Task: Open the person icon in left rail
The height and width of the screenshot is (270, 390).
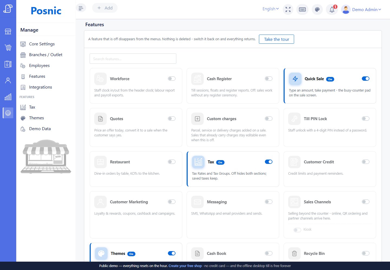Action: pyautogui.click(x=8, y=80)
